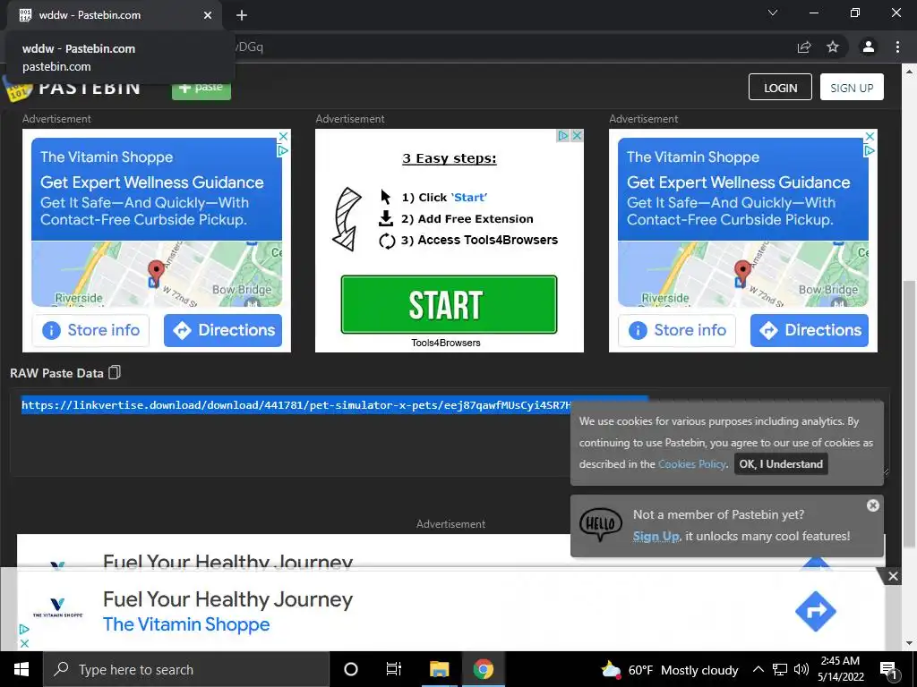
Task: Open the weather widget showing 60°F
Action: pos(670,670)
